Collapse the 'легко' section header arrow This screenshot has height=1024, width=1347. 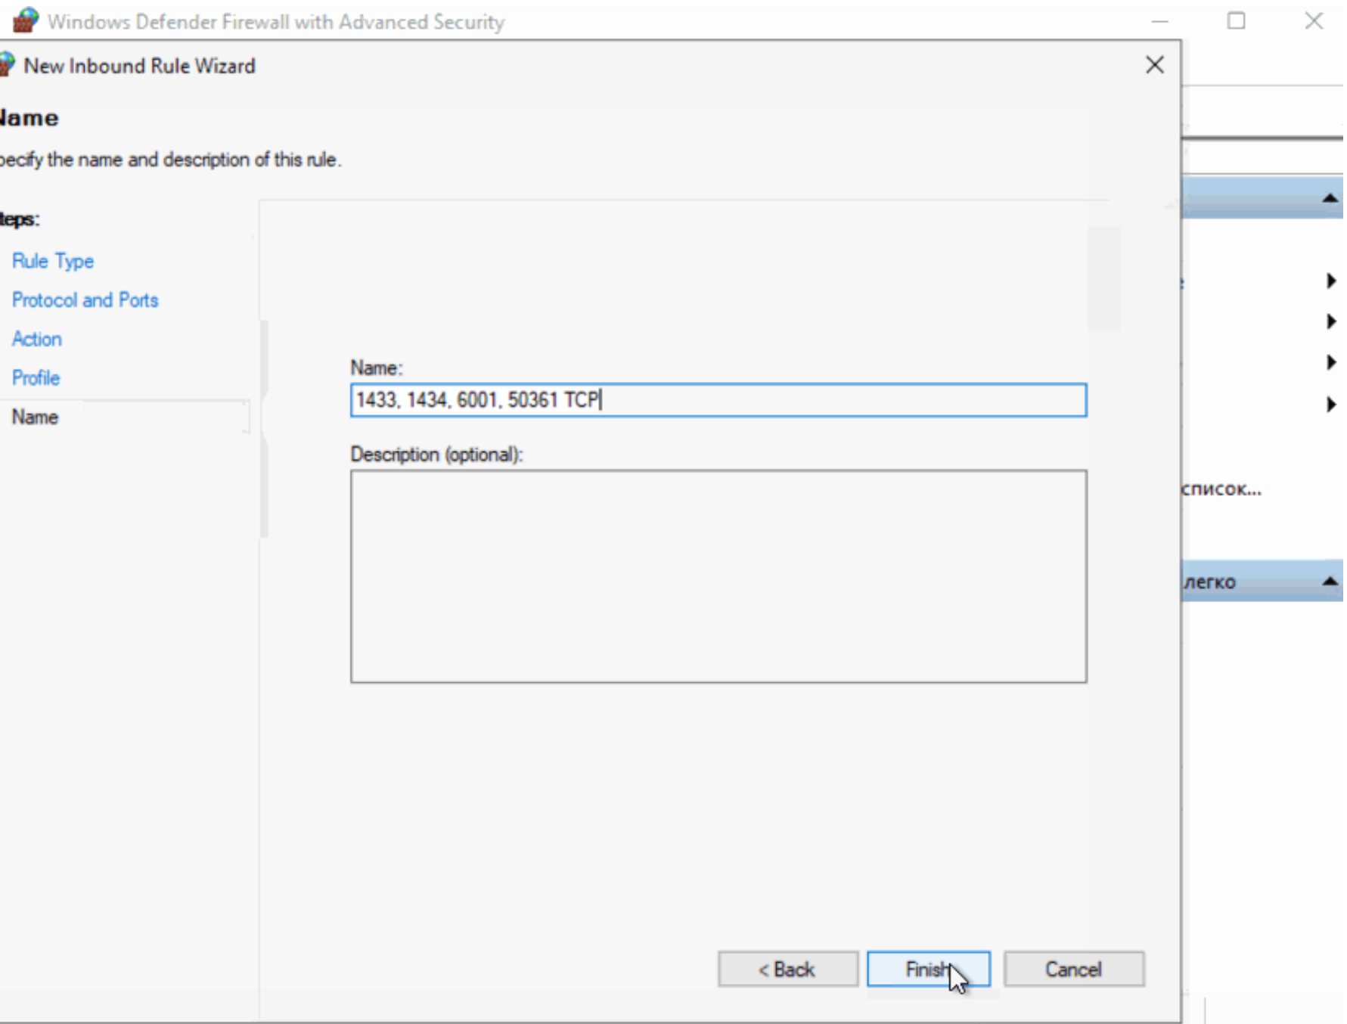coord(1329,582)
